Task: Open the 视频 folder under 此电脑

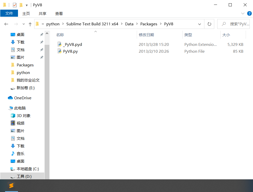Action: click(21, 123)
